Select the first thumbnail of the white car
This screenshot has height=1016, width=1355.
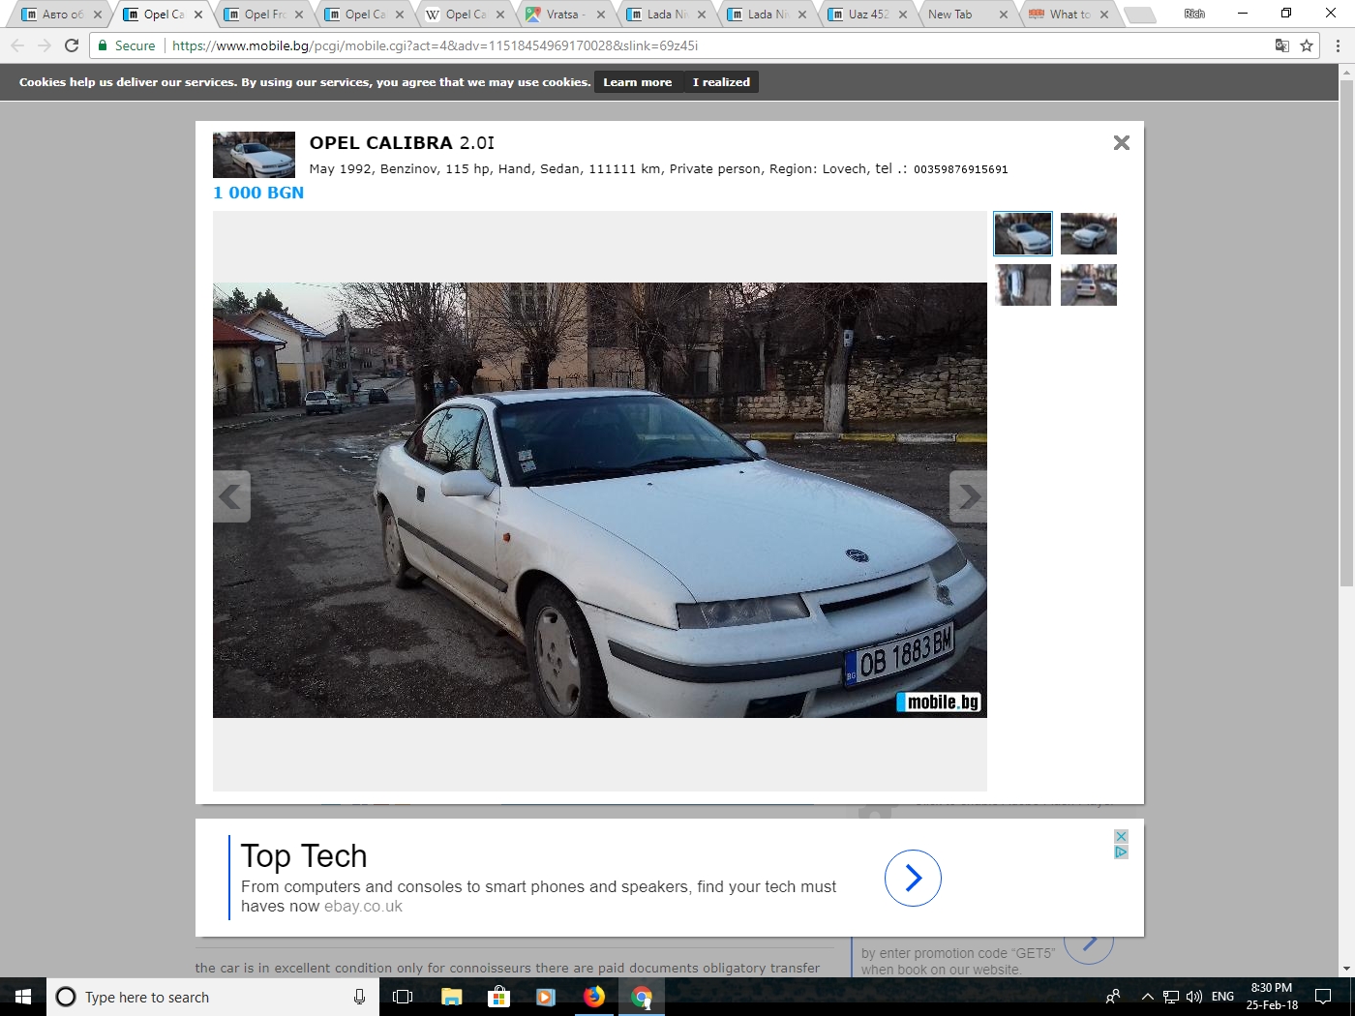pos(1023,233)
